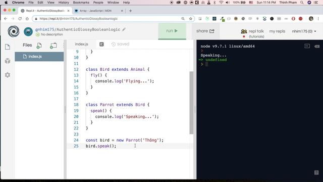This screenshot has width=323, height=182.
Task: Click the 'No description' text
Action: click(51, 34)
